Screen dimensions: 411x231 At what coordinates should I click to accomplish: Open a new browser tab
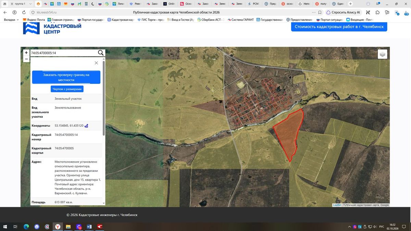350,4
